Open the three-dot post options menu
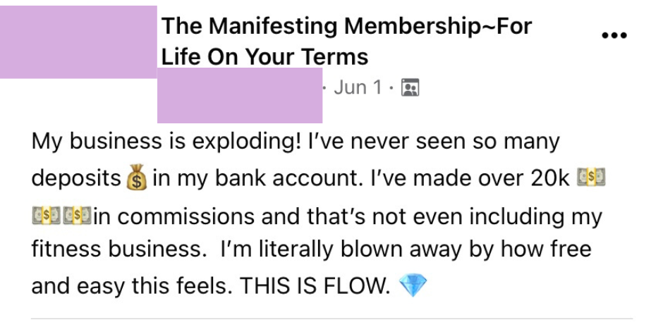 pyautogui.click(x=614, y=36)
